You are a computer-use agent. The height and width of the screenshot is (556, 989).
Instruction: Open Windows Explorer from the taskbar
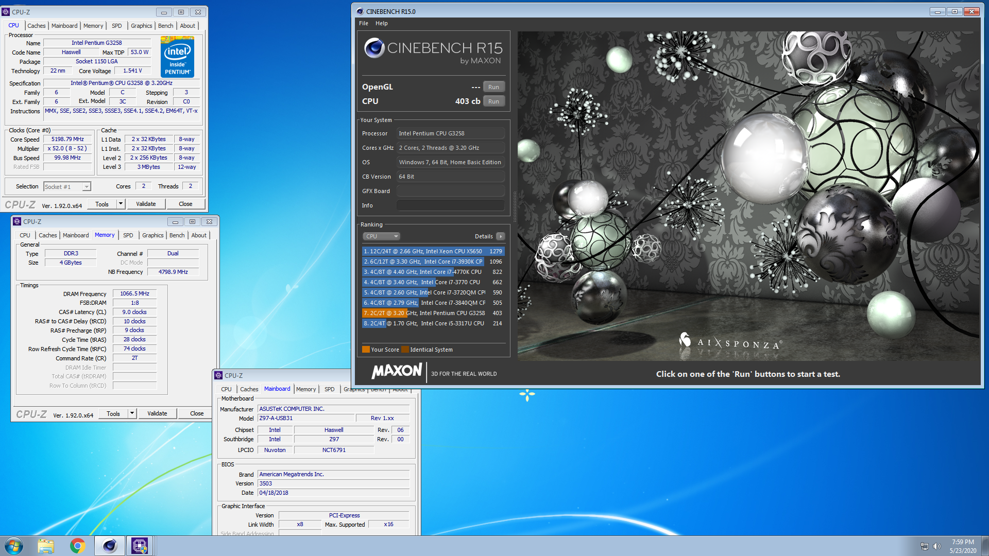click(46, 546)
